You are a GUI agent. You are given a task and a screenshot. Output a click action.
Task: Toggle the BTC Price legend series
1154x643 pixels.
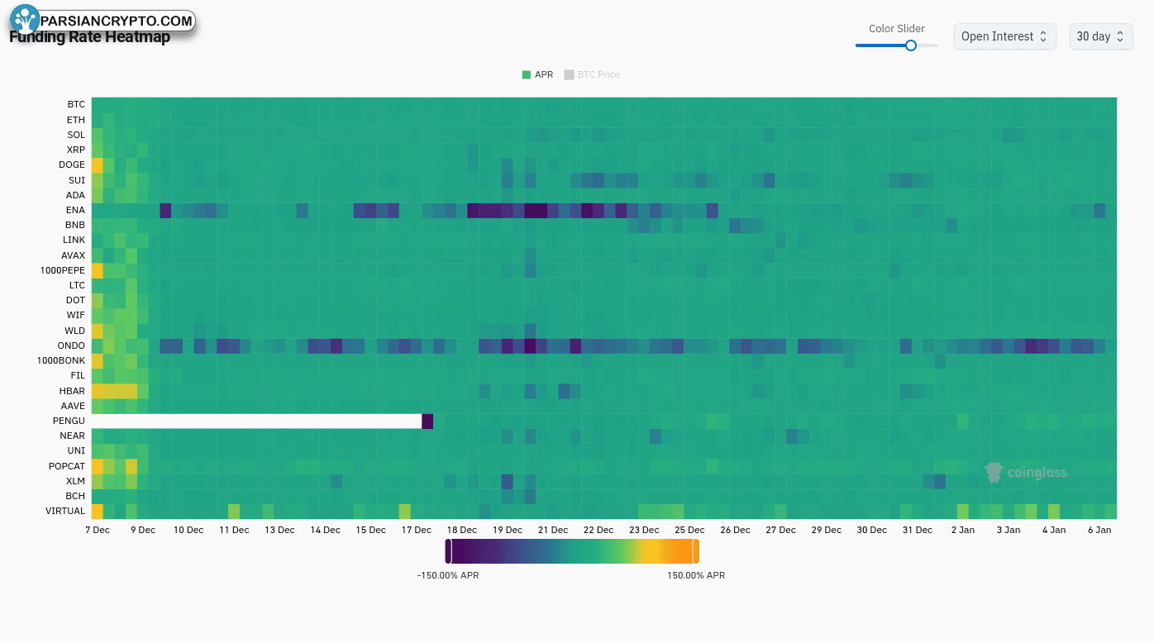pos(592,74)
